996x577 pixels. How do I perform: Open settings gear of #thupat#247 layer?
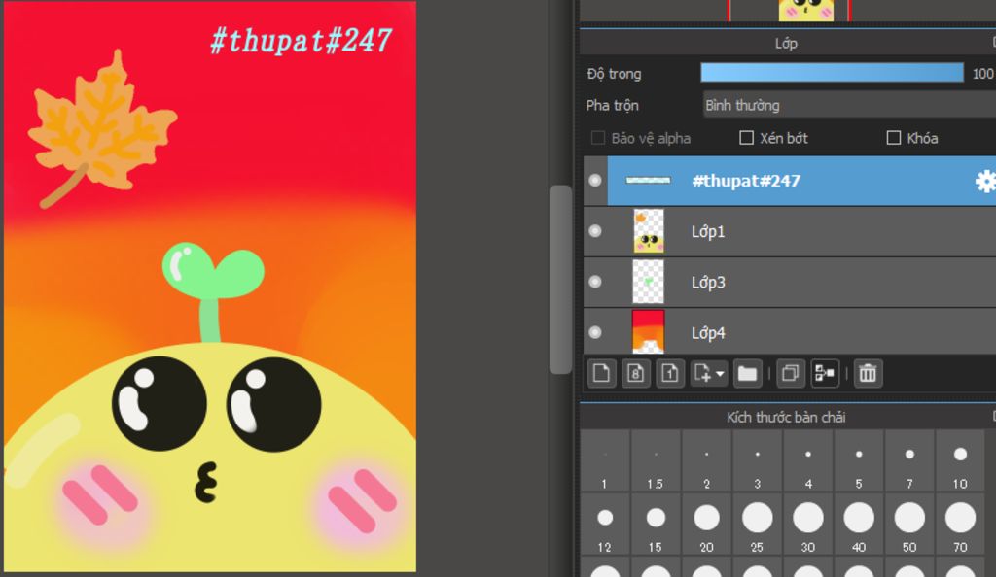coord(985,182)
